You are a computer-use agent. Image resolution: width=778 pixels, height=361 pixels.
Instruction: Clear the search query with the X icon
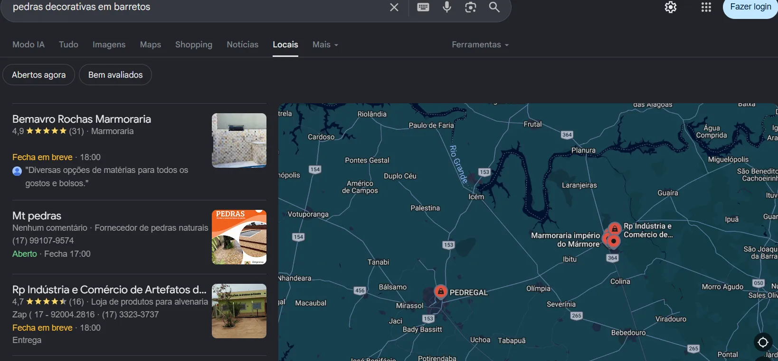click(x=394, y=7)
